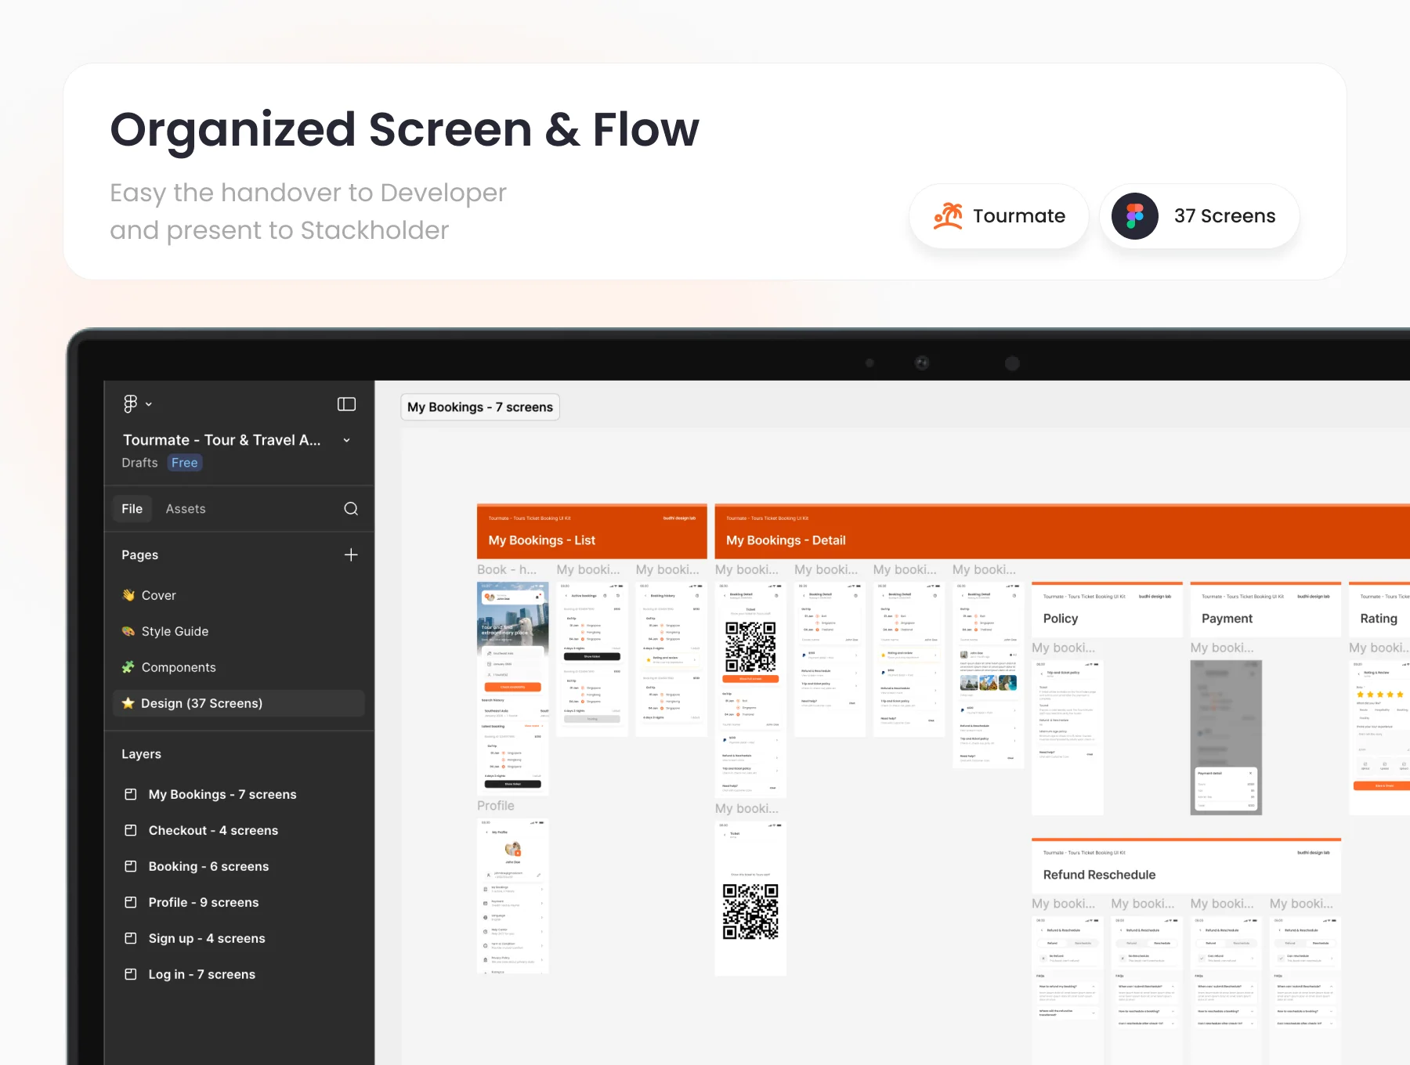Screen dimensions: 1410x1065
Task: Select the home booking screen frame thumbnail
Action: pos(513,688)
